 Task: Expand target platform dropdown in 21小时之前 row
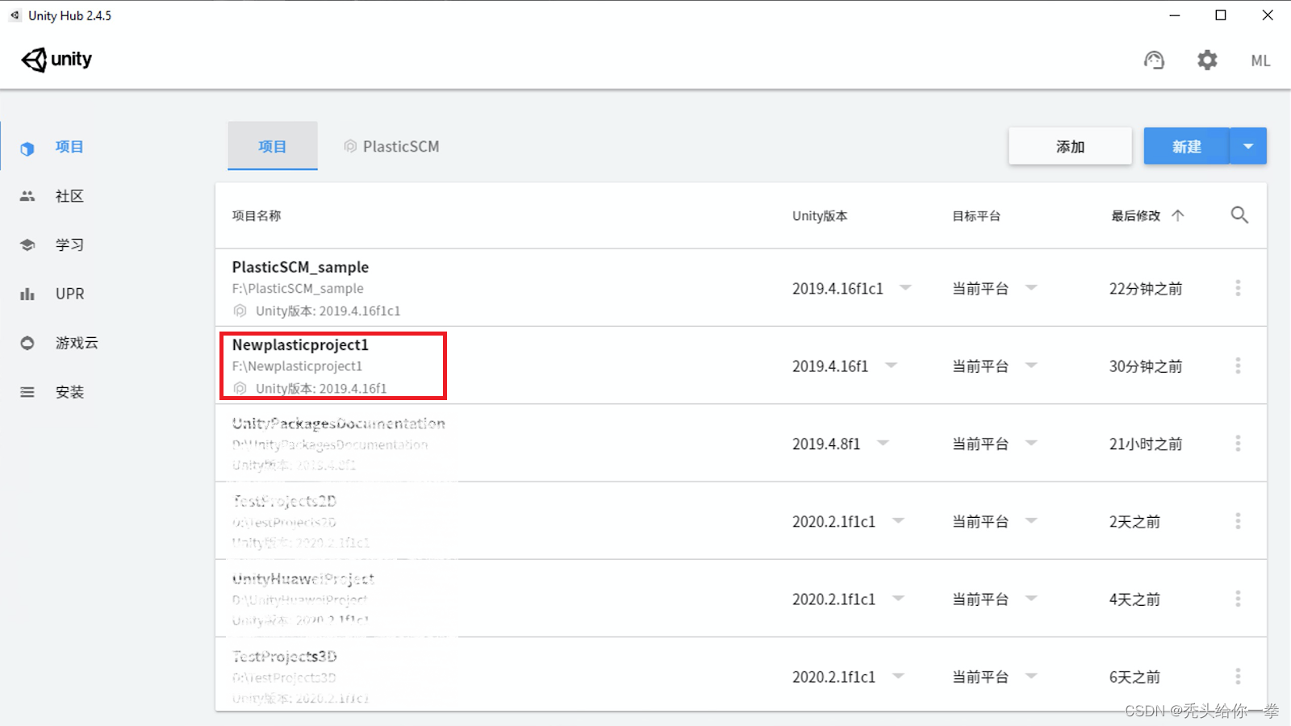(1031, 443)
